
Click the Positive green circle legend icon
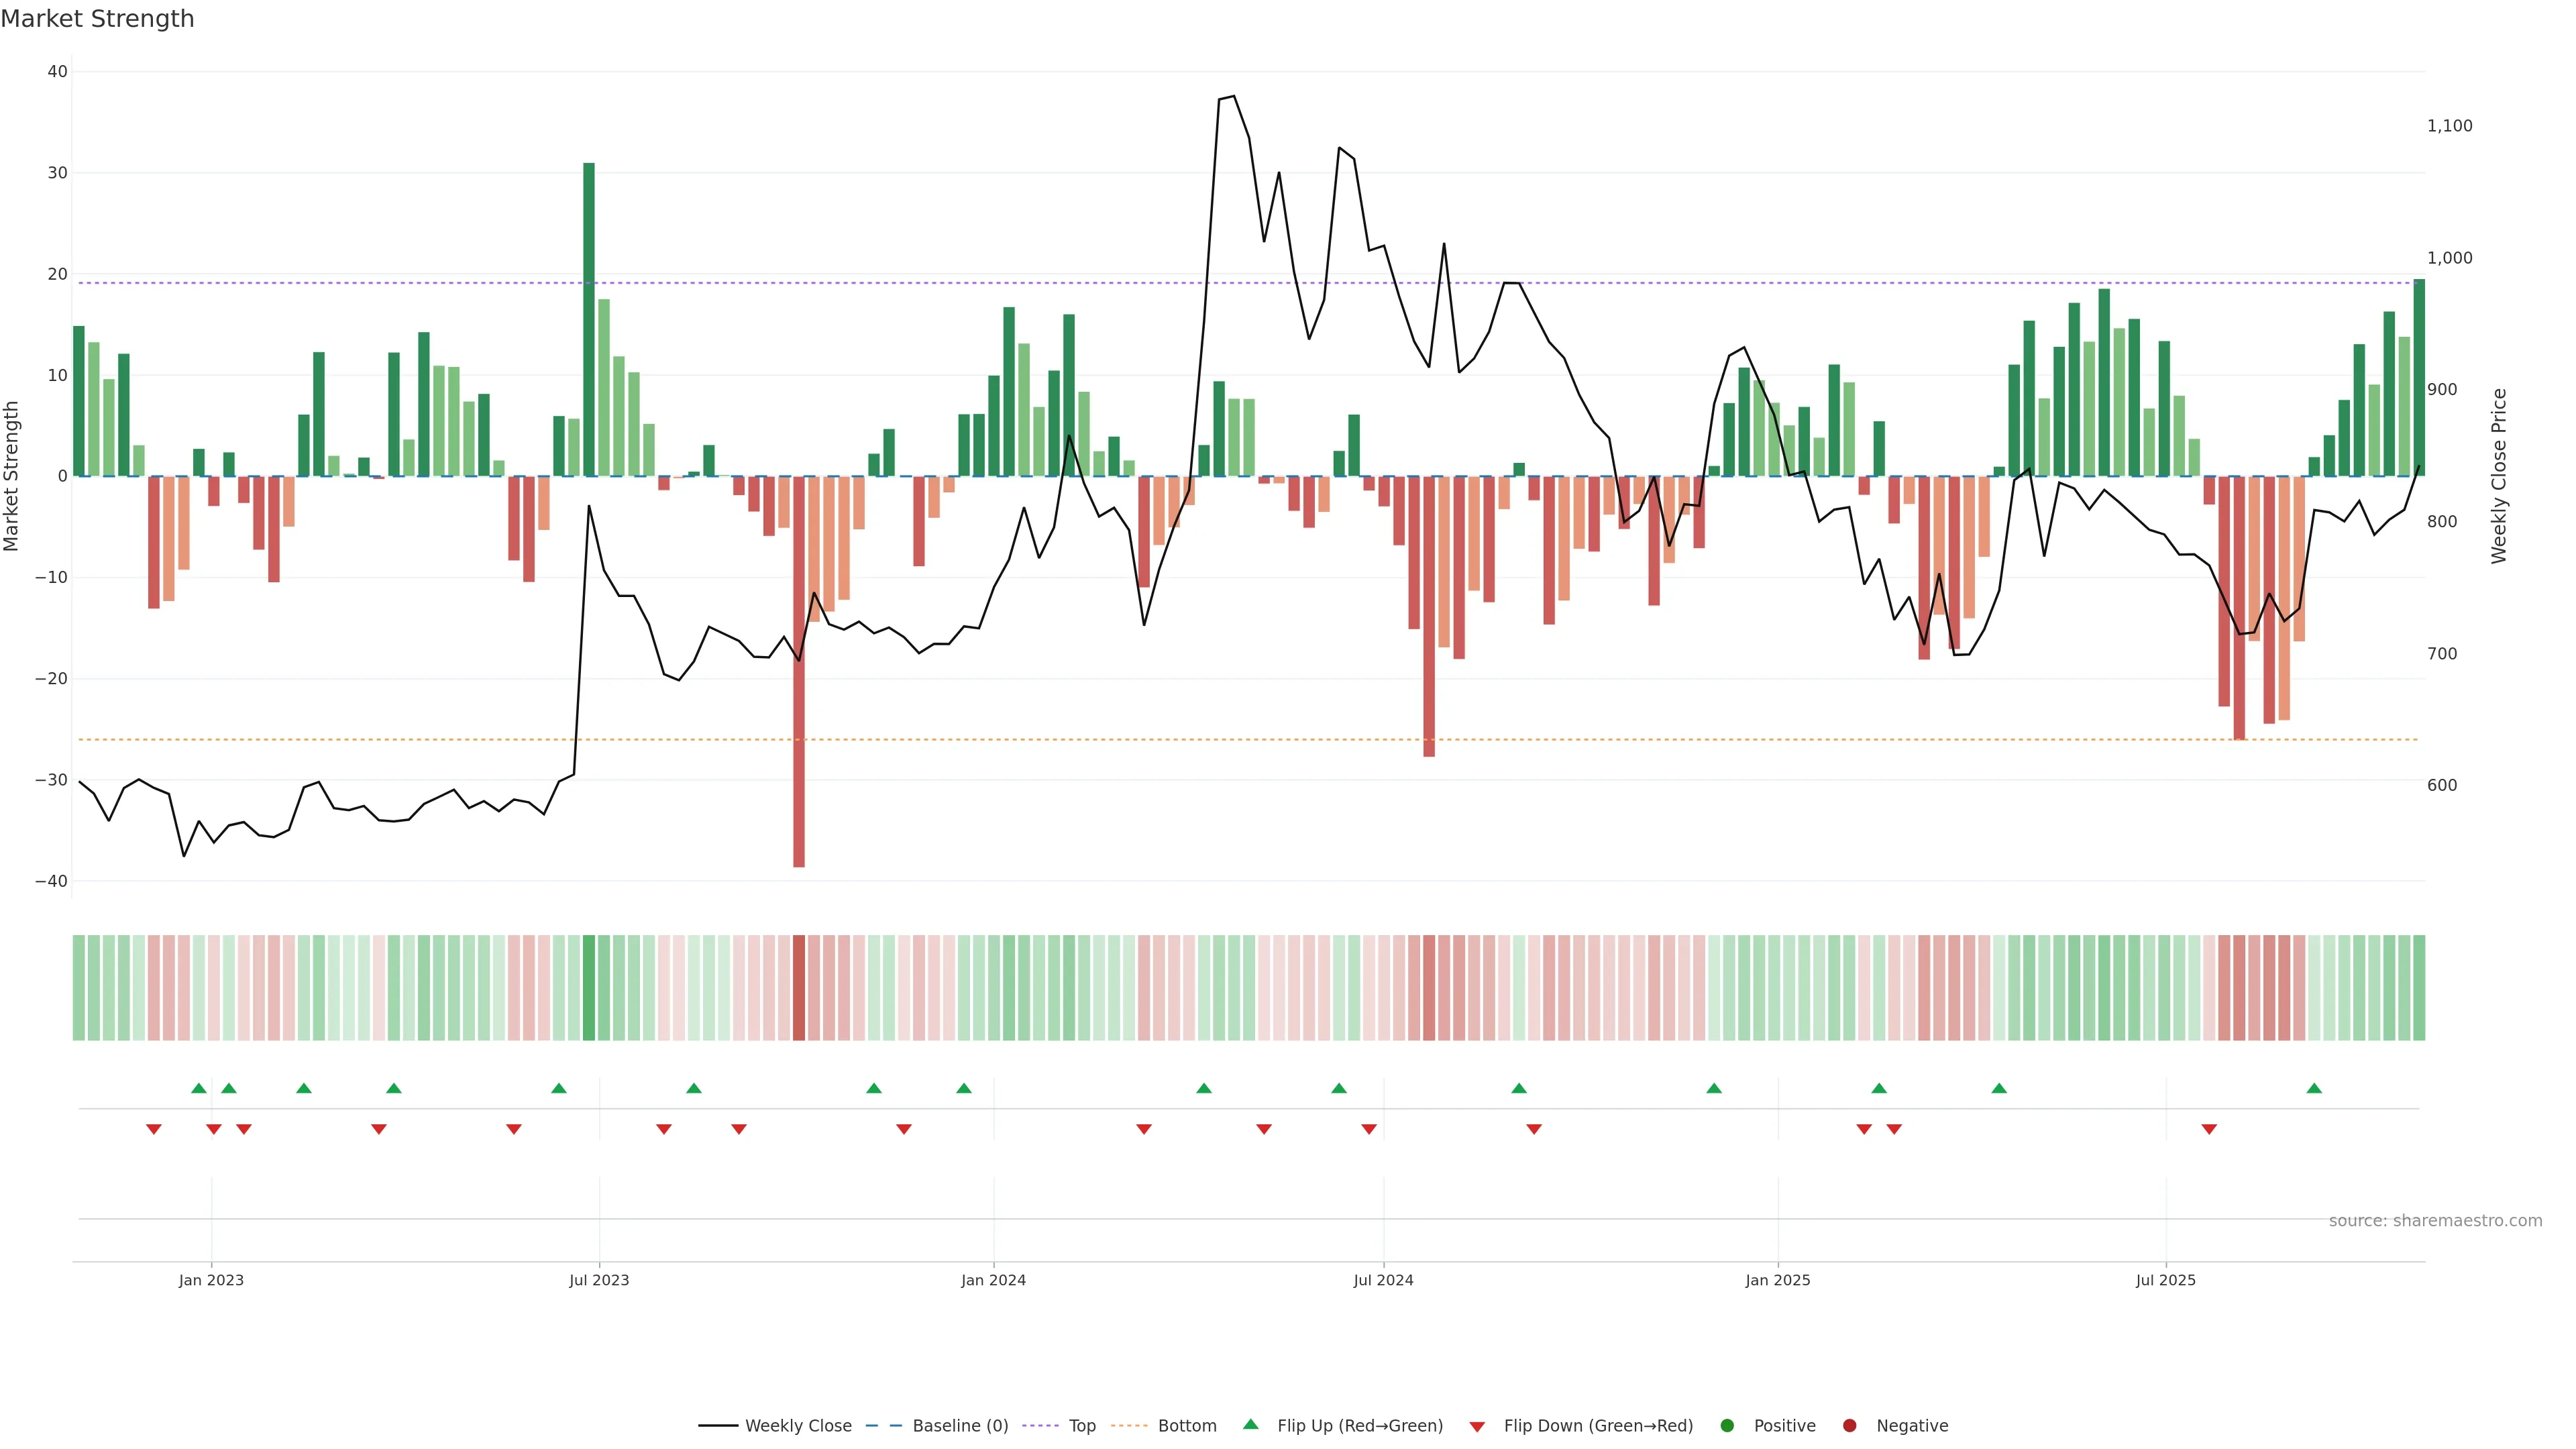[x=1727, y=1426]
